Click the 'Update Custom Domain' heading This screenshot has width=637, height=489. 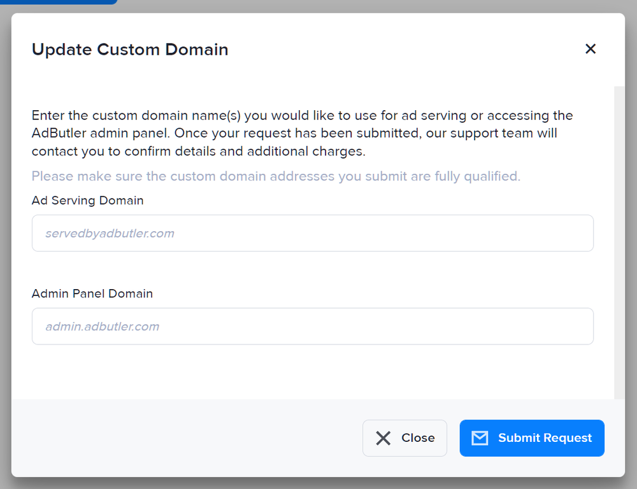pyautogui.click(x=130, y=50)
